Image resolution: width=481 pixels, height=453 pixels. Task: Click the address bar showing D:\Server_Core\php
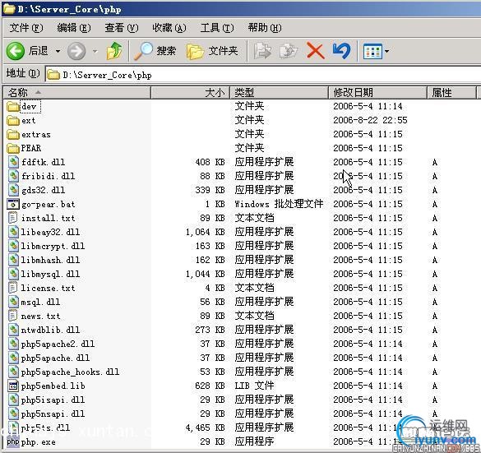point(263,75)
